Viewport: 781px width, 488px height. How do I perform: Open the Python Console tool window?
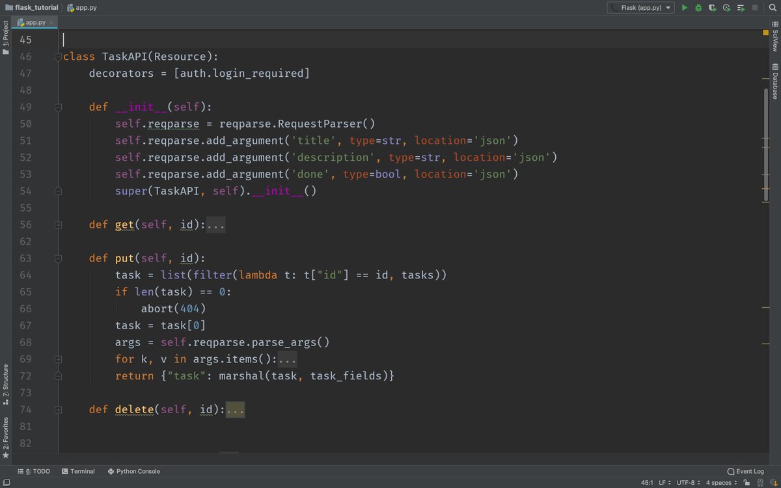(x=133, y=471)
